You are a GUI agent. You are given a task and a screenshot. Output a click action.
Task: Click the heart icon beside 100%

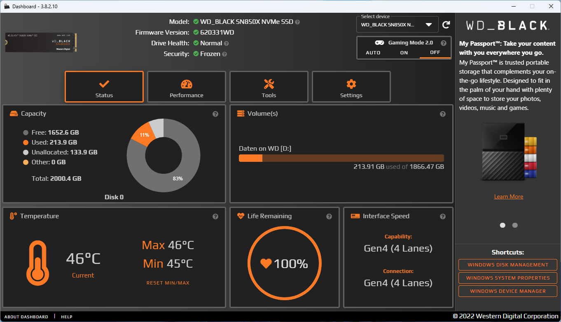coord(266,263)
